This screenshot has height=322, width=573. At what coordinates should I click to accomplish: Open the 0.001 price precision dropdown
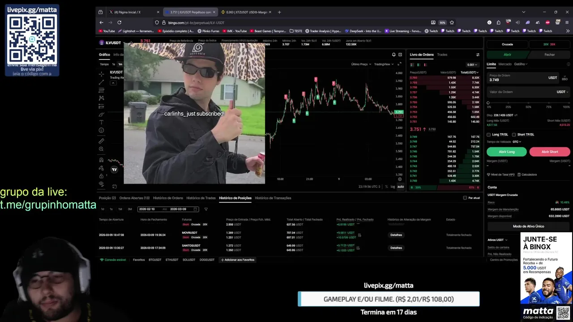(x=472, y=65)
